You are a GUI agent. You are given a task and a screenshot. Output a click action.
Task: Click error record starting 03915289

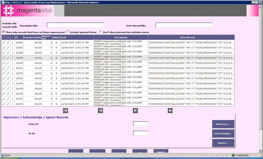191,104
